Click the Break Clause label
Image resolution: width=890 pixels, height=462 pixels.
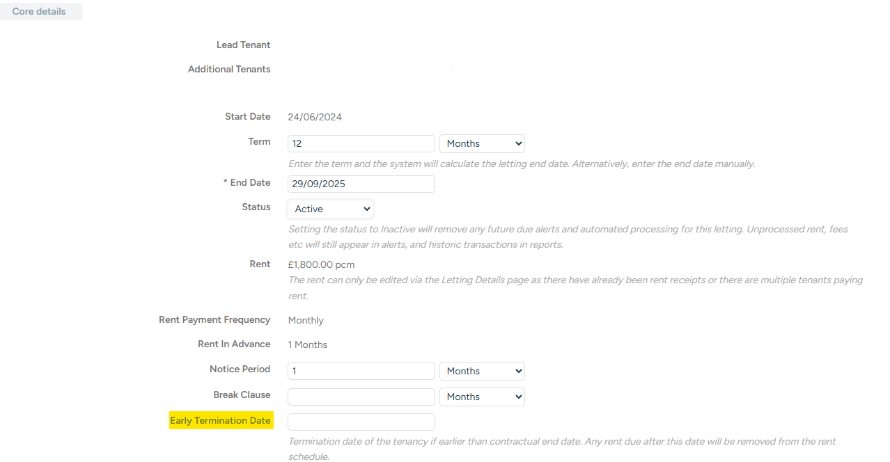242,395
